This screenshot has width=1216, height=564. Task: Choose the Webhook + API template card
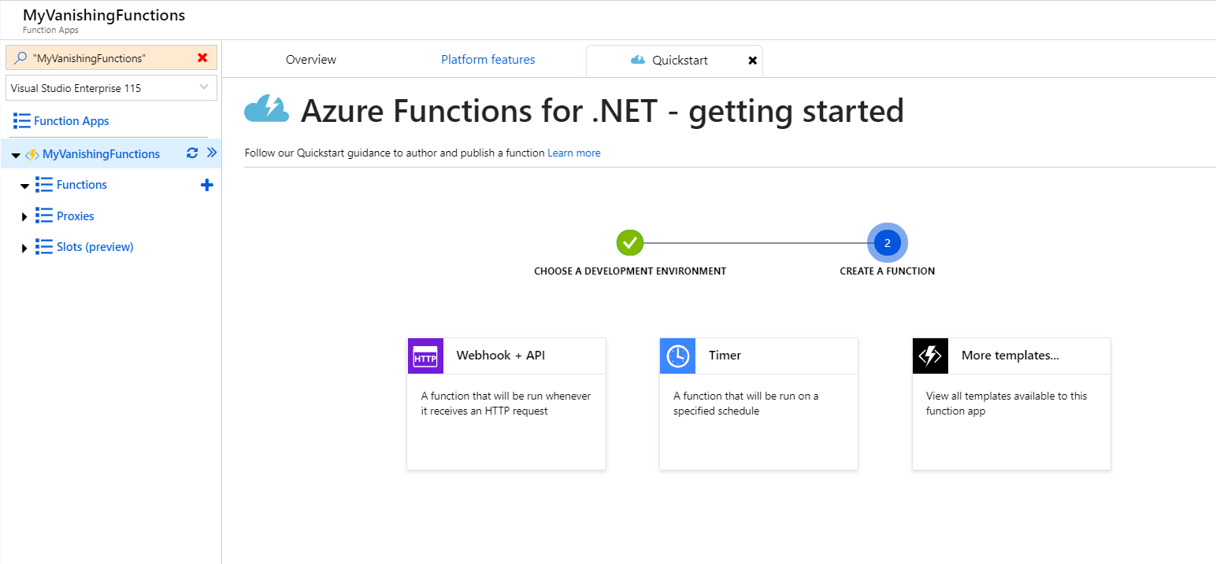click(x=506, y=404)
